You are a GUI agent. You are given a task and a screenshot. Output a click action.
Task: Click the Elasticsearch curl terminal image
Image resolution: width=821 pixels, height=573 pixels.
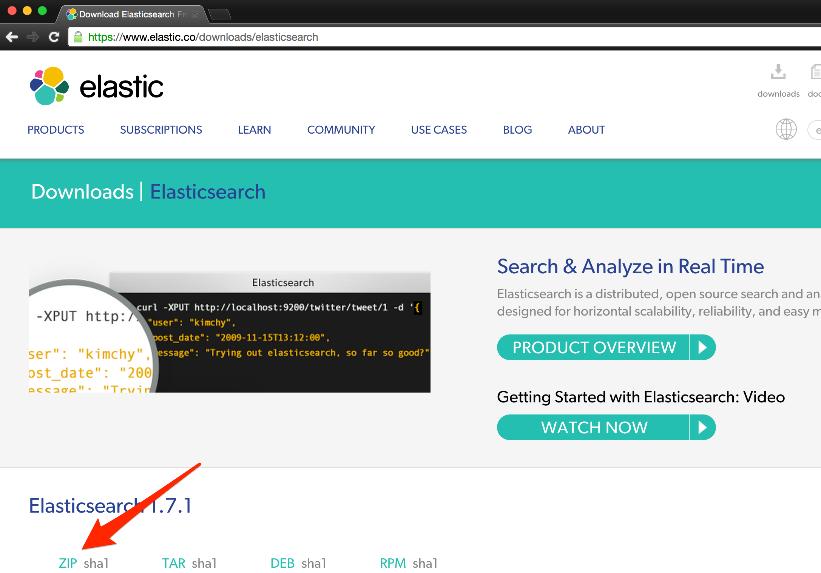pyautogui.click(x=230, y=332)
